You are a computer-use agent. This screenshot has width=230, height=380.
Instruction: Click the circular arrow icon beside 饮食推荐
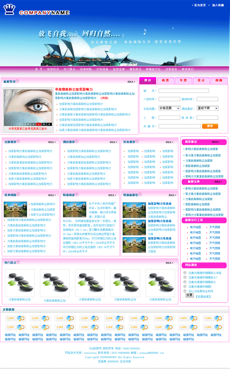[x=137, y=141]
